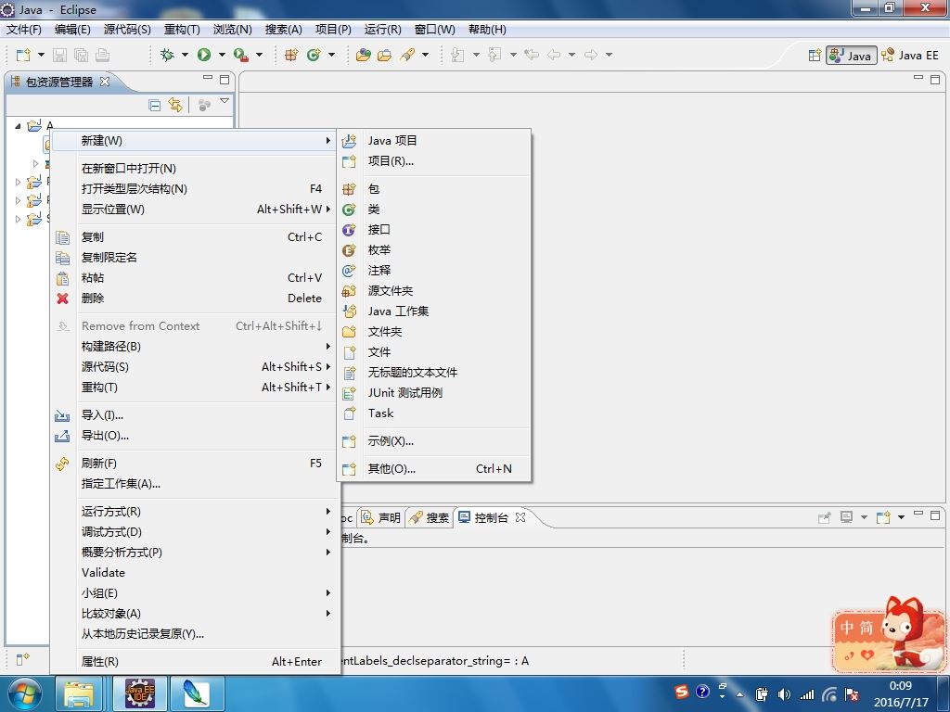This screenshot has width=950, height=712.
Task: Select Validate in the context menu
Action: pos(194,573)
